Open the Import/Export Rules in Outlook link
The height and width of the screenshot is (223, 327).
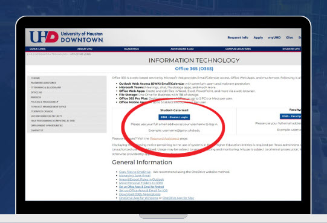pyautogui.click(x=141, y=179)
